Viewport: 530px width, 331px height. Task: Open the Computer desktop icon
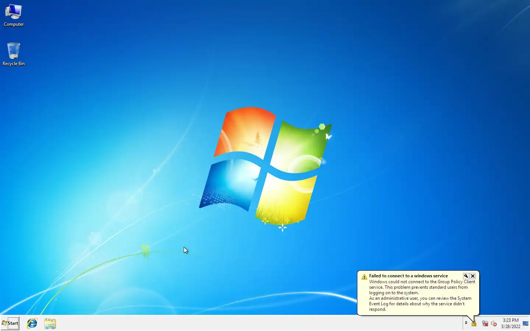point(14,15)
